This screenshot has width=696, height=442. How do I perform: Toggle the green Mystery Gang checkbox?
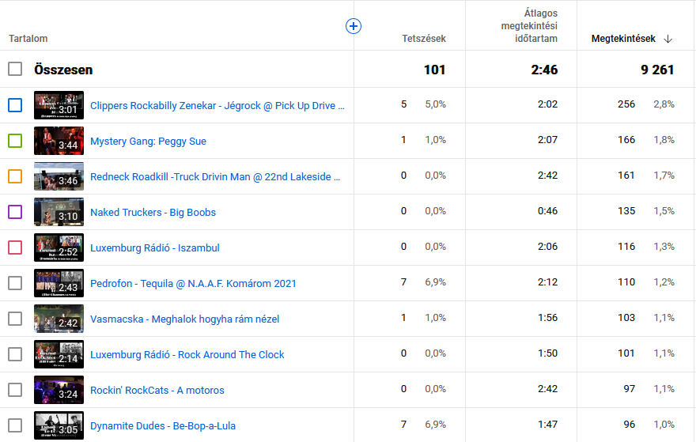click(15, 141)
